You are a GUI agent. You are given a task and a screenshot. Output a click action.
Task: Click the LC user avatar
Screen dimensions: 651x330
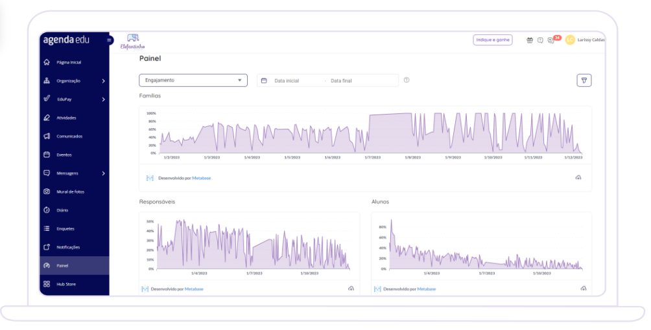pos(570,40)
